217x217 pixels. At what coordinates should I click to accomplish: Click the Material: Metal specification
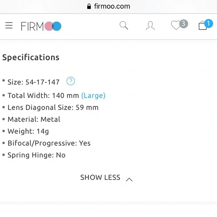[x=34, y=119]
